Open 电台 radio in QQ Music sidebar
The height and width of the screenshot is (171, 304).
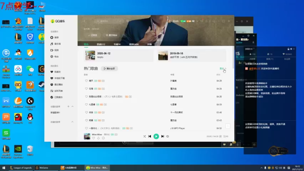pos(54,57)
